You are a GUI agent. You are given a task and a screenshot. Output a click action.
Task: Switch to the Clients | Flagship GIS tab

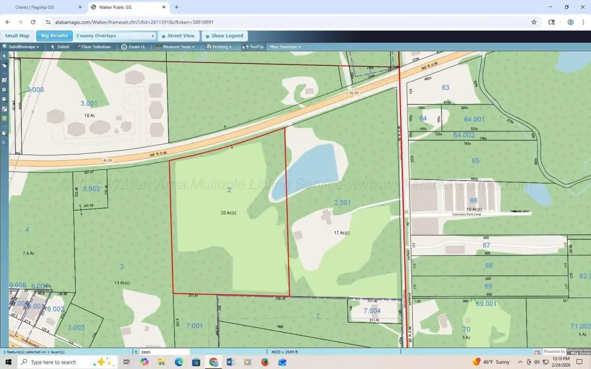(44, 7)
